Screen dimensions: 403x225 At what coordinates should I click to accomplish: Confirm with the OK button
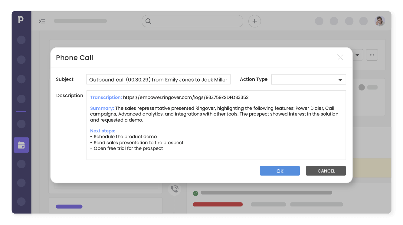pos(280,171)
